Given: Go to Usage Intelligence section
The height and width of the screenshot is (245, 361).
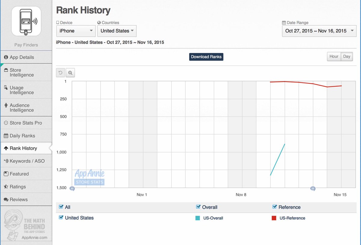Looking at the screenshot, I should (x=26, y=90).
